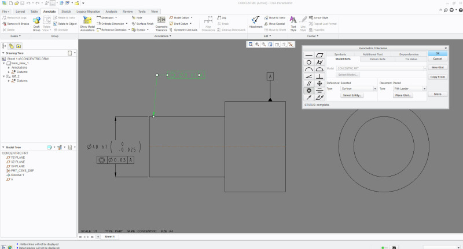
Task: Click the help icon at top right
Action: click(x=461, y=10)
